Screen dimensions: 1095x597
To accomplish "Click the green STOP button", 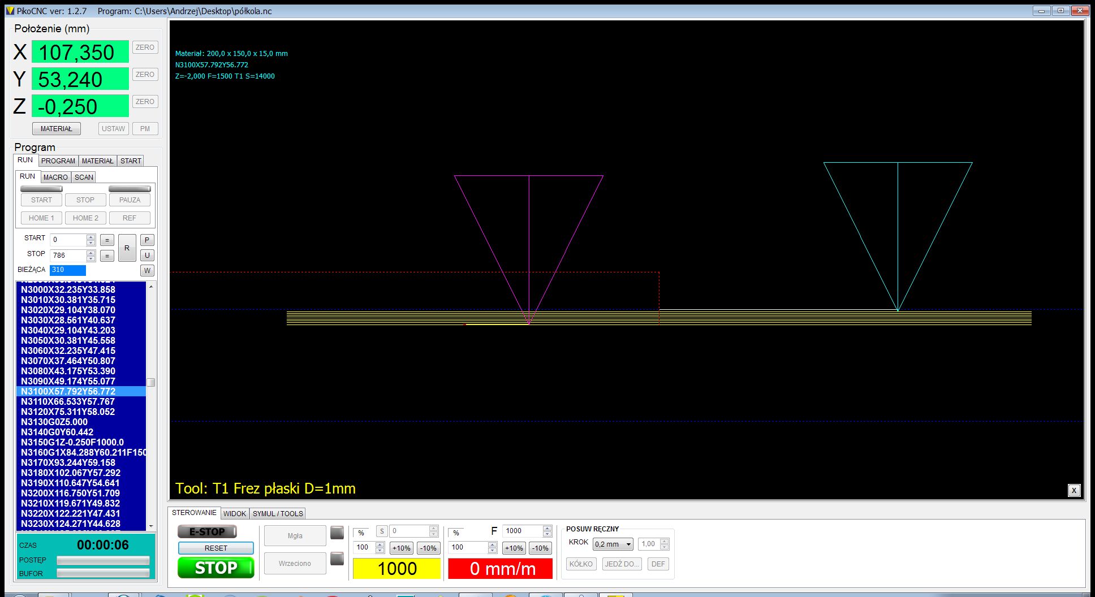I will pos(216,568).
